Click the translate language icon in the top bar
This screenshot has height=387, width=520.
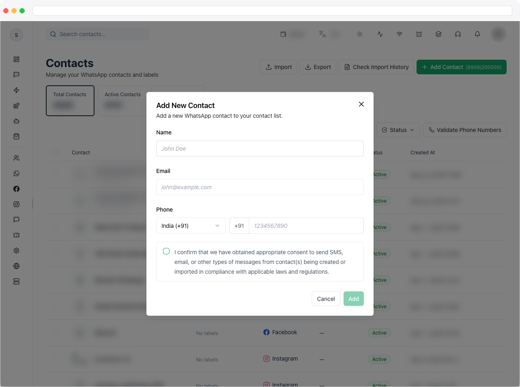tap(322, 34)
